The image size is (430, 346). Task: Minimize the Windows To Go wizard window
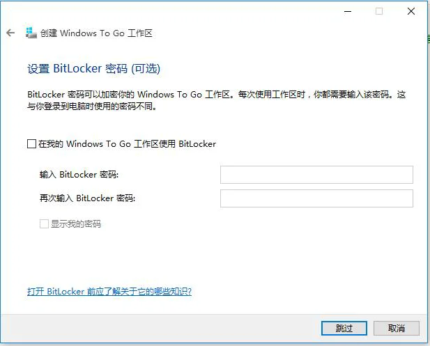(348, 12)
